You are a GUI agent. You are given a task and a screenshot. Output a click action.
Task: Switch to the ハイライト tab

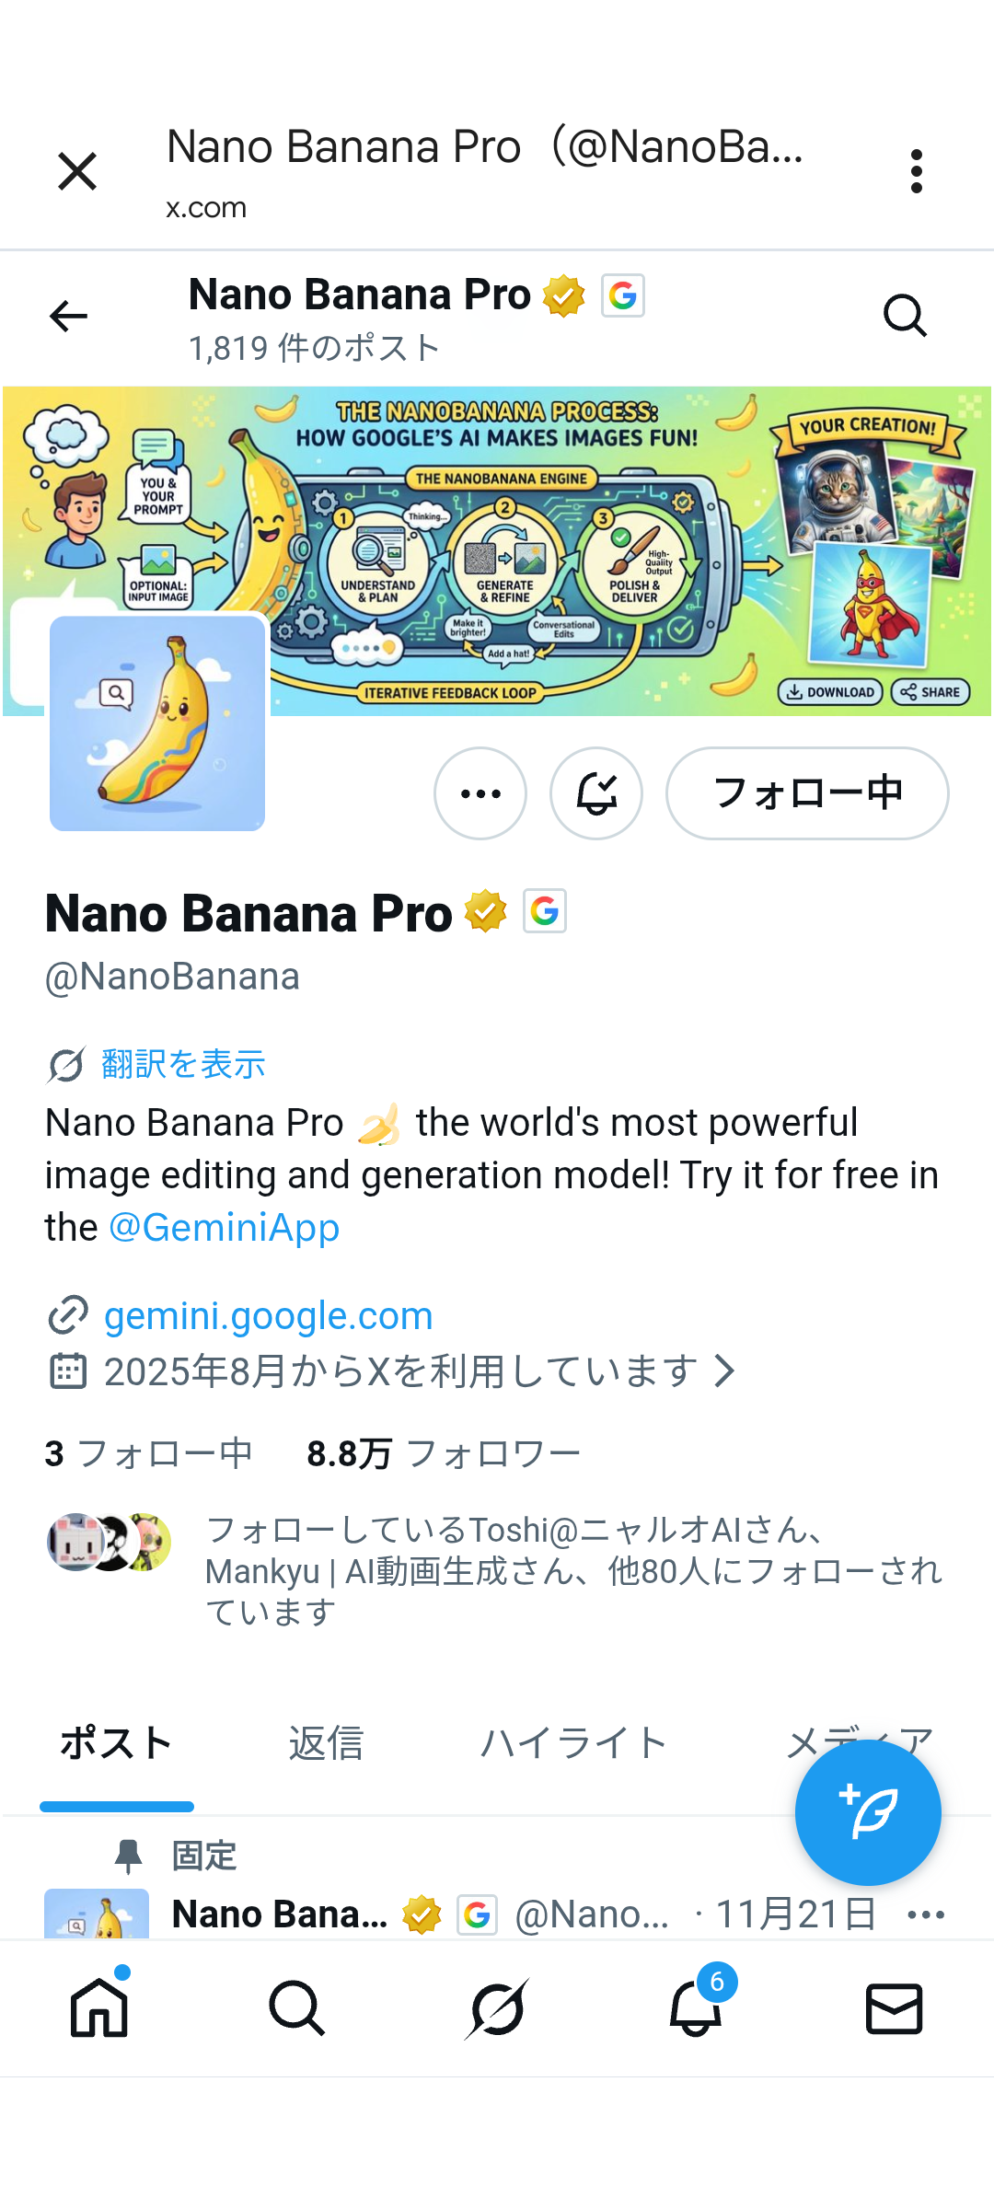click(x=574, y=1743)
